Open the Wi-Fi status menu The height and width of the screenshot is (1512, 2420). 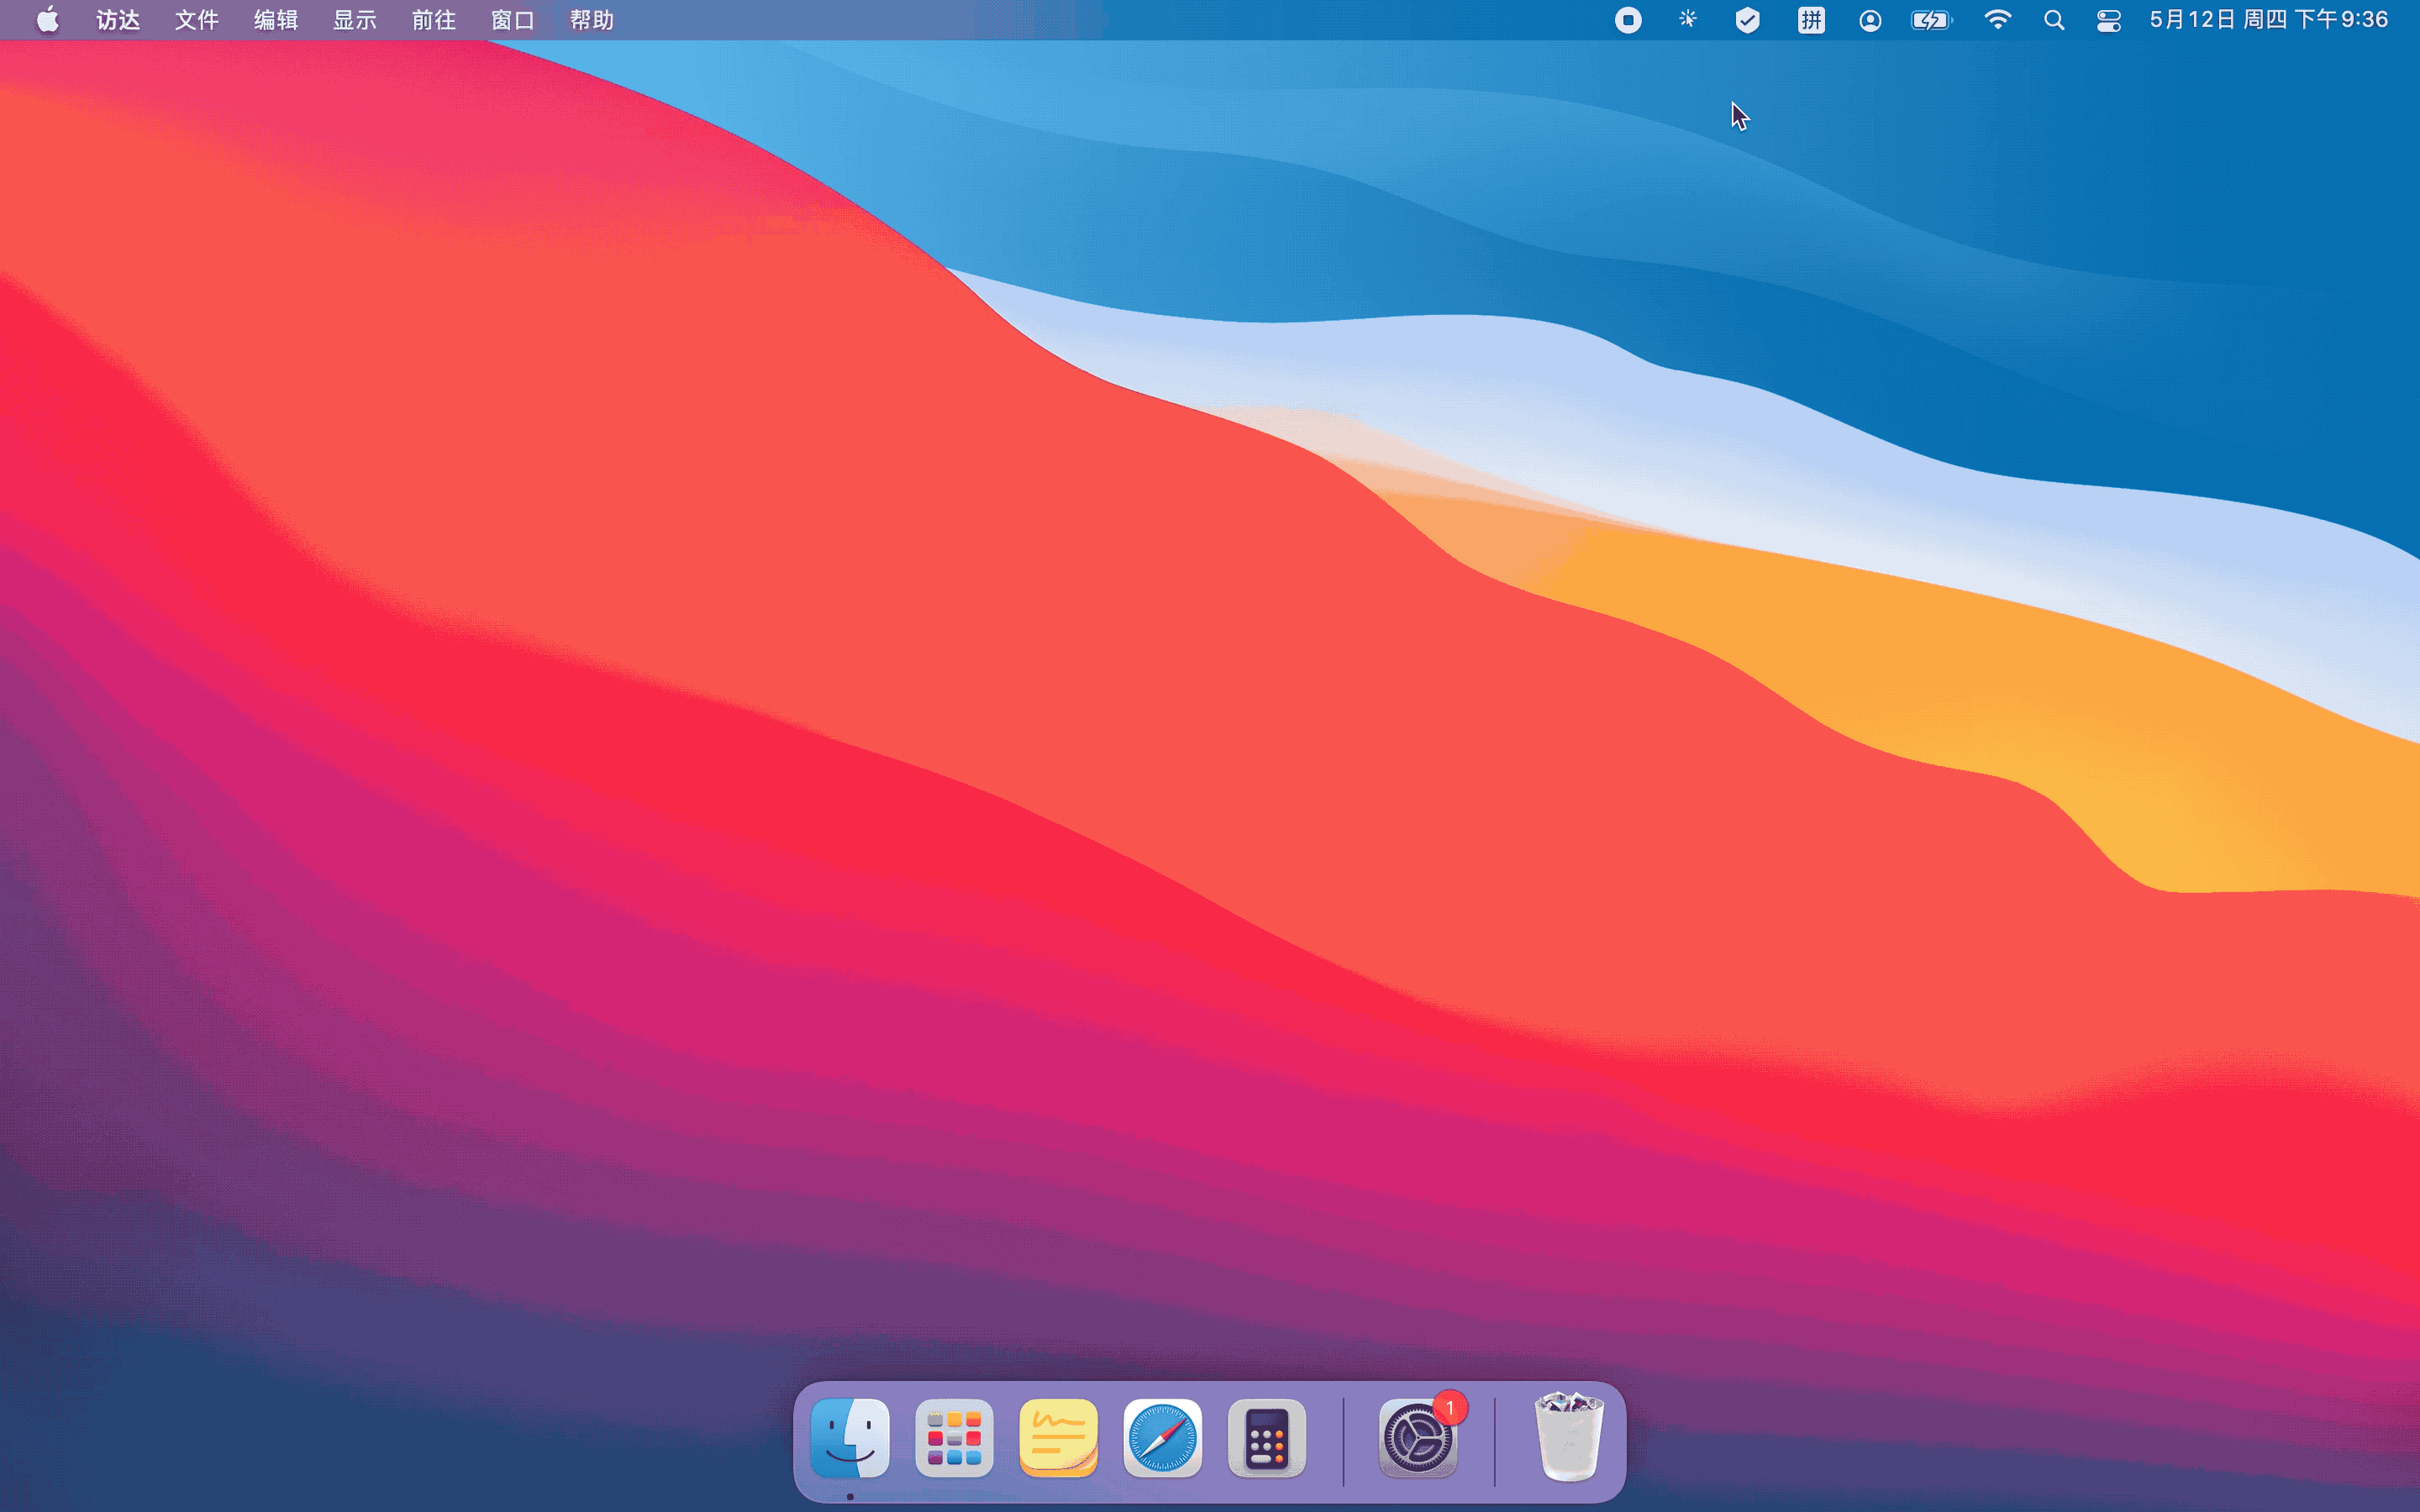[1997, 20]
